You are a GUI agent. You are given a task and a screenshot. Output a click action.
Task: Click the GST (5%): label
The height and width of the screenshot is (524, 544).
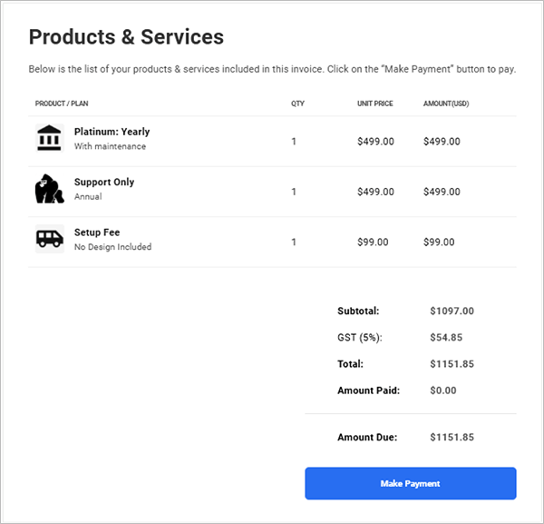tap(360, 338)
